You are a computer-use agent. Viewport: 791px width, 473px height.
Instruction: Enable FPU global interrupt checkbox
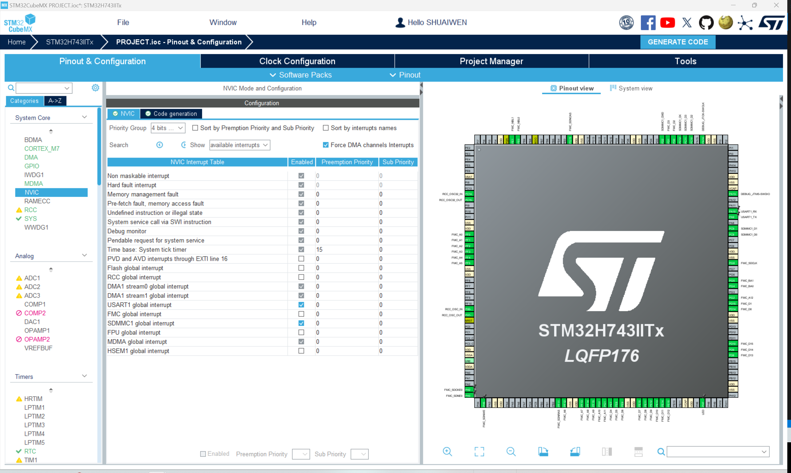tap(301, 332)
